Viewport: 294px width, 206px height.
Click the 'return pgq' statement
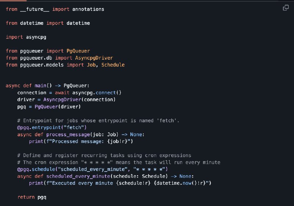click(x=32, y=197)
